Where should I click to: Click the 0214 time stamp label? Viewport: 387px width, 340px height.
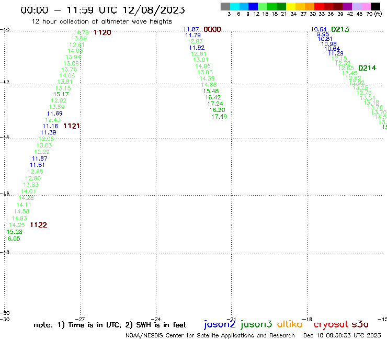tap(367, 68)
